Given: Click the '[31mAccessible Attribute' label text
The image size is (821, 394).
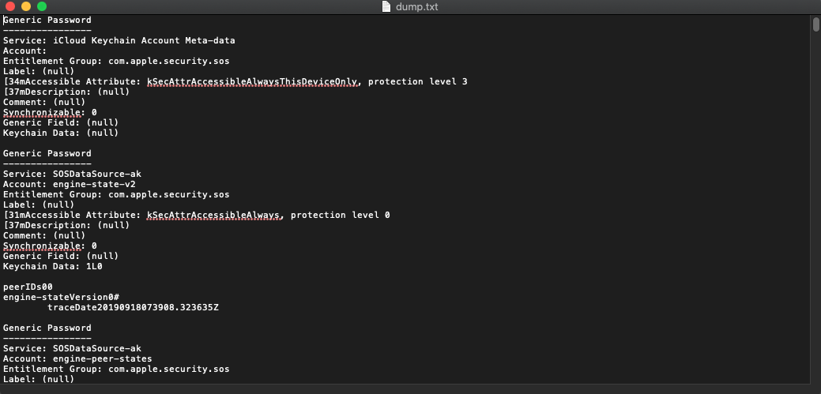Looking at the screenshot, I should [71, 215].
